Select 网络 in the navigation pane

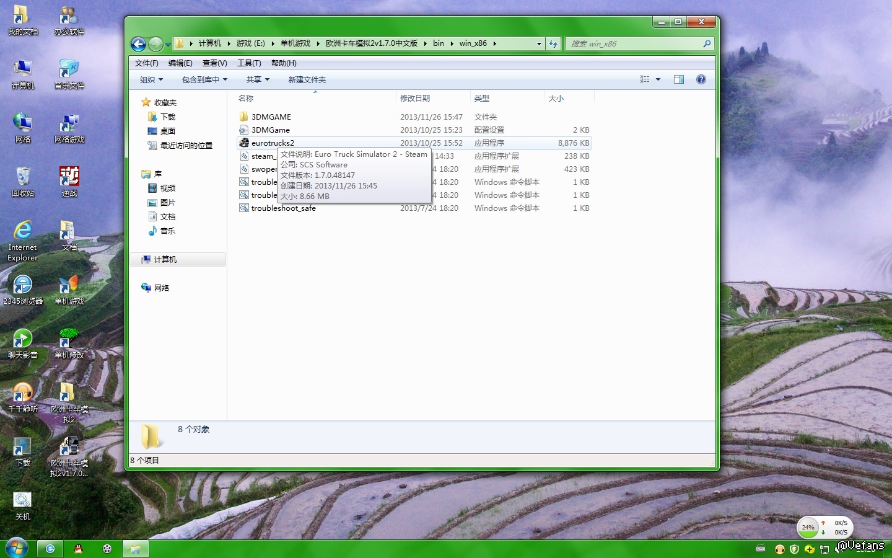click(x=155, y=288)
